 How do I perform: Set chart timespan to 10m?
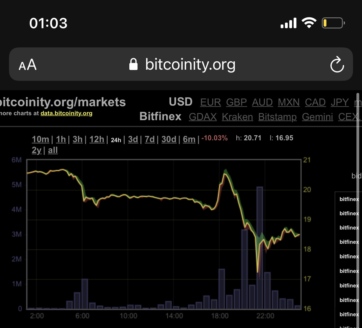(x=40, y=139)
